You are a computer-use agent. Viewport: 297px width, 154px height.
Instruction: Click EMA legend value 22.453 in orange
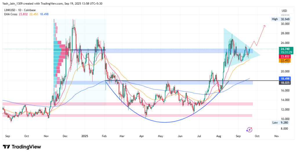(x=34, y=14)
